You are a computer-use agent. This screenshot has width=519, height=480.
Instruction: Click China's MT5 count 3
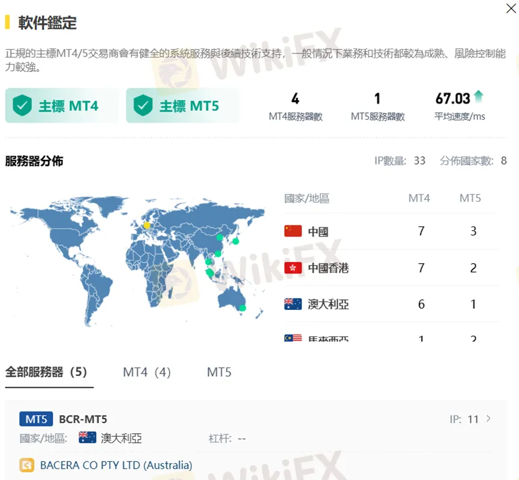click(x=473, y=231)
